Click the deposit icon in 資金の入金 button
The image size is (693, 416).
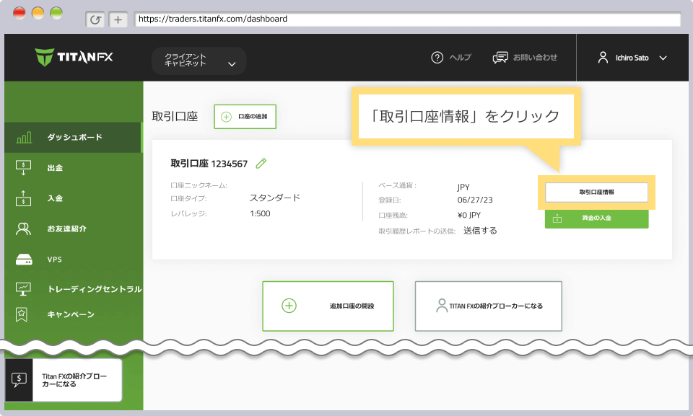click(x=557, y=218)
